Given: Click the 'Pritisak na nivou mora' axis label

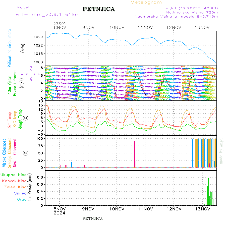Looking at the screenshot, I should tap(9, 48).
